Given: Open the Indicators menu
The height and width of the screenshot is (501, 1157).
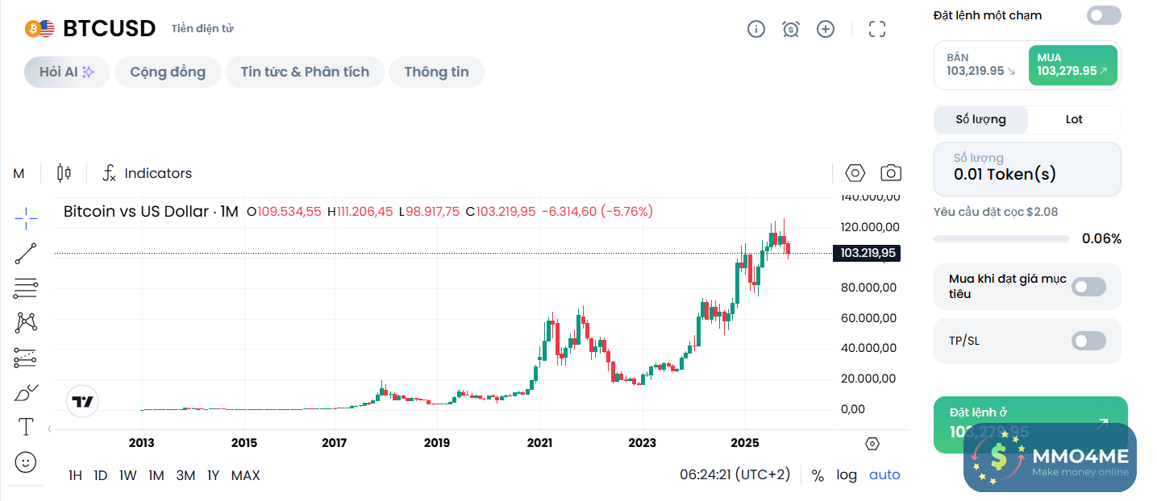Looking at the screenshot, I should point(147,173).
